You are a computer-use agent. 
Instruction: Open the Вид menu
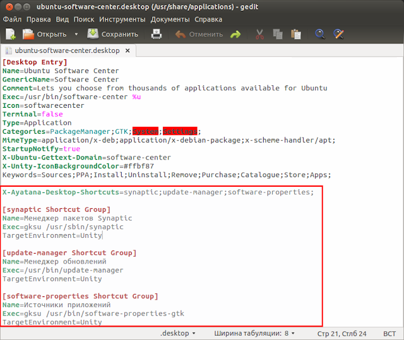pos(62,20)
